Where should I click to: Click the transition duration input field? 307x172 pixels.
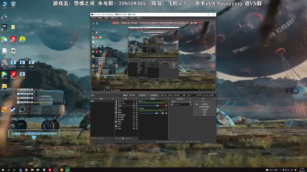point(182,105)
